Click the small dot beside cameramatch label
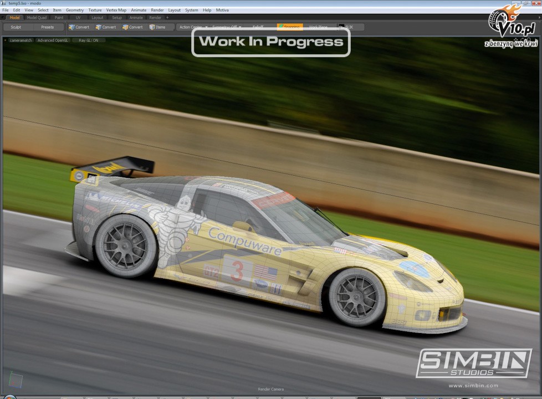The image size is (542, 399). click(5, 40)
